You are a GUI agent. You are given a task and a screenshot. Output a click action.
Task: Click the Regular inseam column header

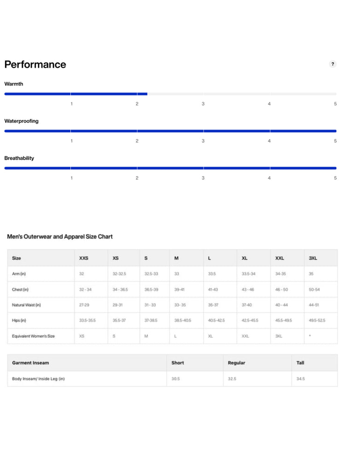pos(236,363)
